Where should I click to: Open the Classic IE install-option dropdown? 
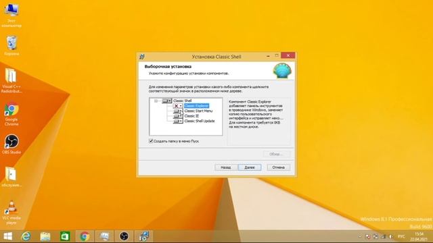[x=177, y=116]
